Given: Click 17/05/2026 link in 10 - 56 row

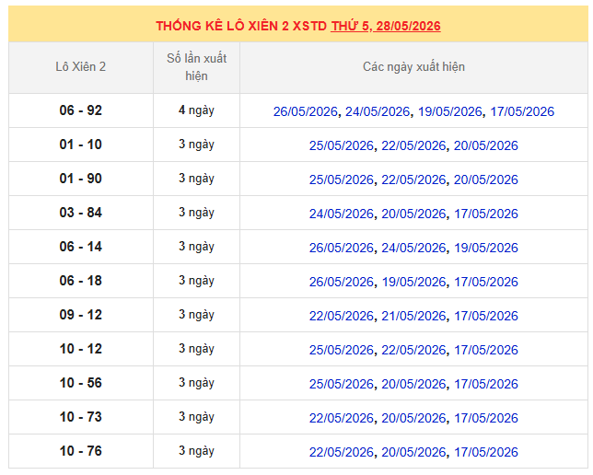Looking at the screenshot, I should coord(486,384).
